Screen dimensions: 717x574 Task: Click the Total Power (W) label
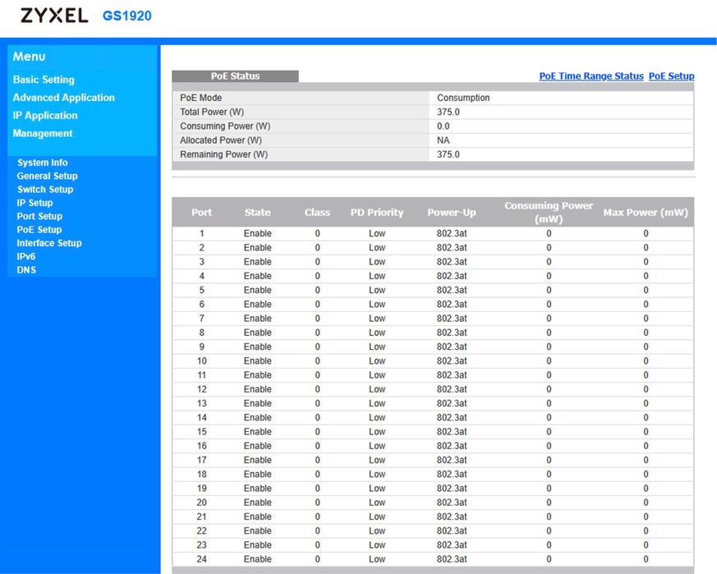point(212,112)
